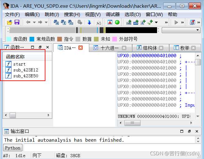Maximize the functions panel
This screenshot has height=159, width=204.
point(32,47)
